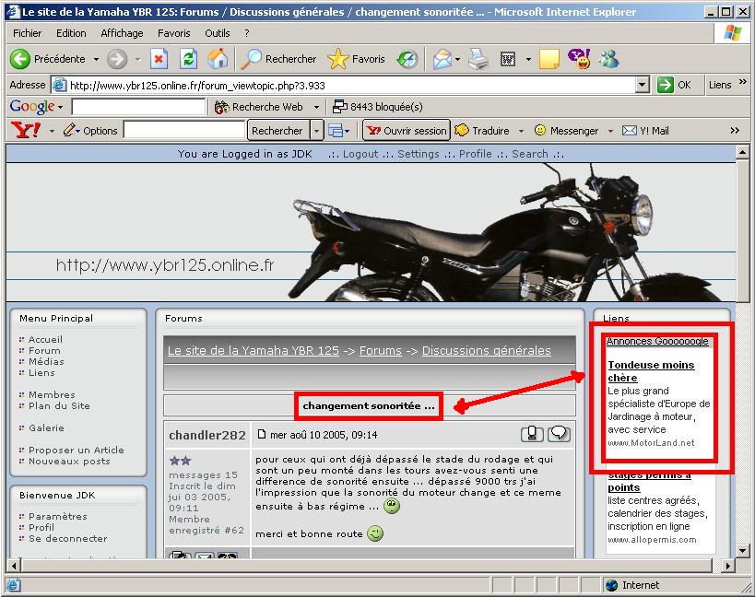Image resolution: width=755 pixels, height=597 pixels.
Task: Expand Yahoo toolbar overflow chevron
Action: click(735, 131)
